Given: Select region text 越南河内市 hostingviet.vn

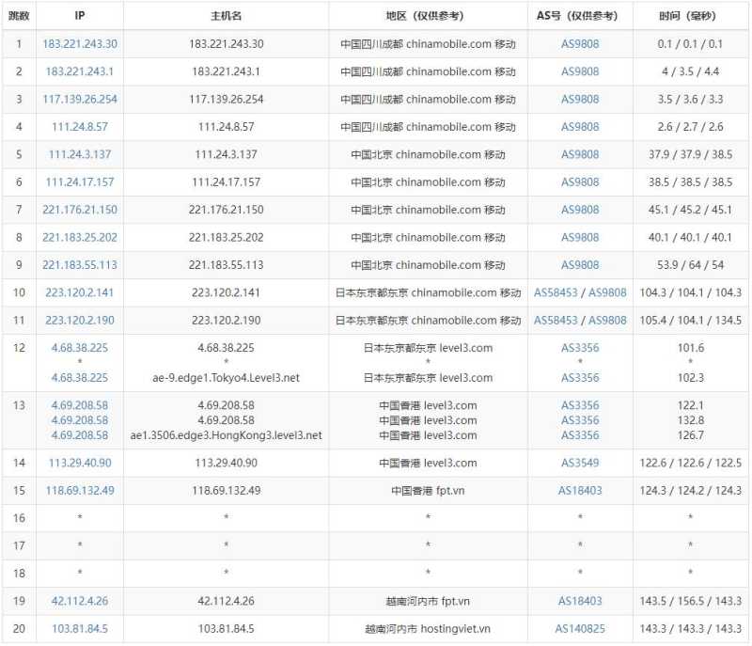Looking at the screenshot, I should 428,629.
